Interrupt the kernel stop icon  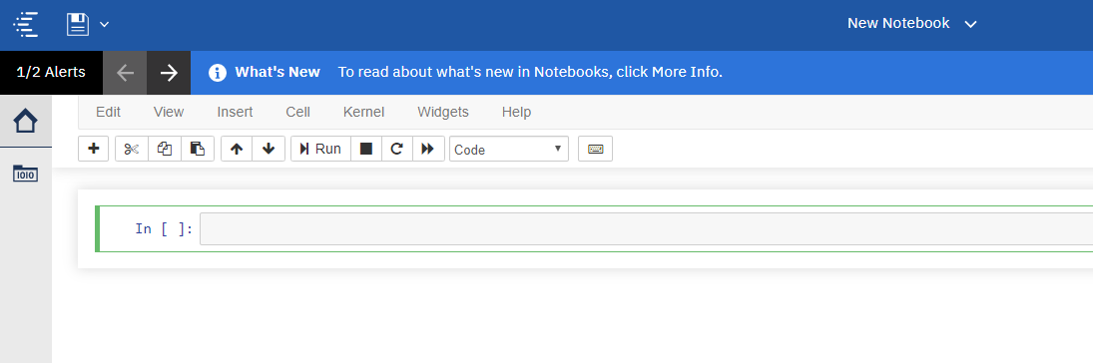tap(366, 149)
